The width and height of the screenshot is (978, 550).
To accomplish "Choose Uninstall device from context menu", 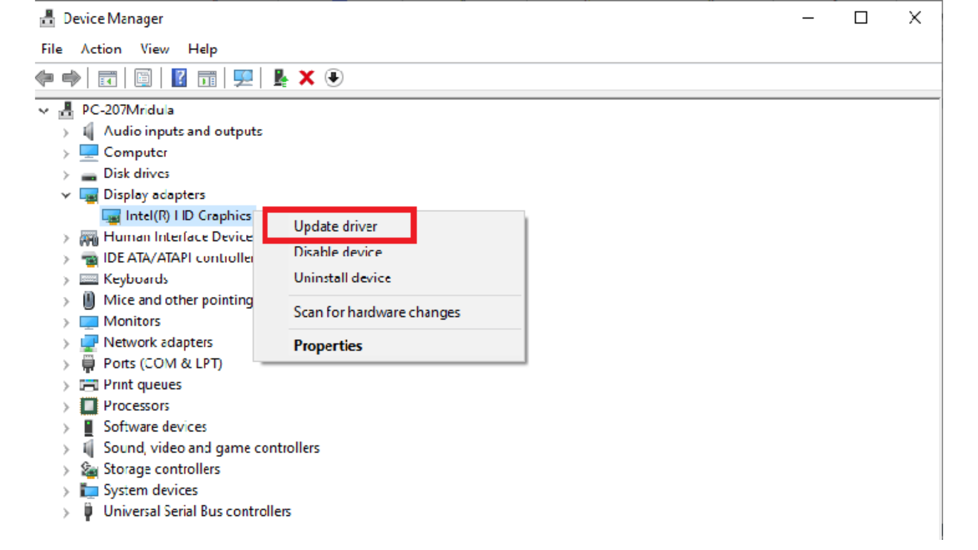I will pos(342,278).
